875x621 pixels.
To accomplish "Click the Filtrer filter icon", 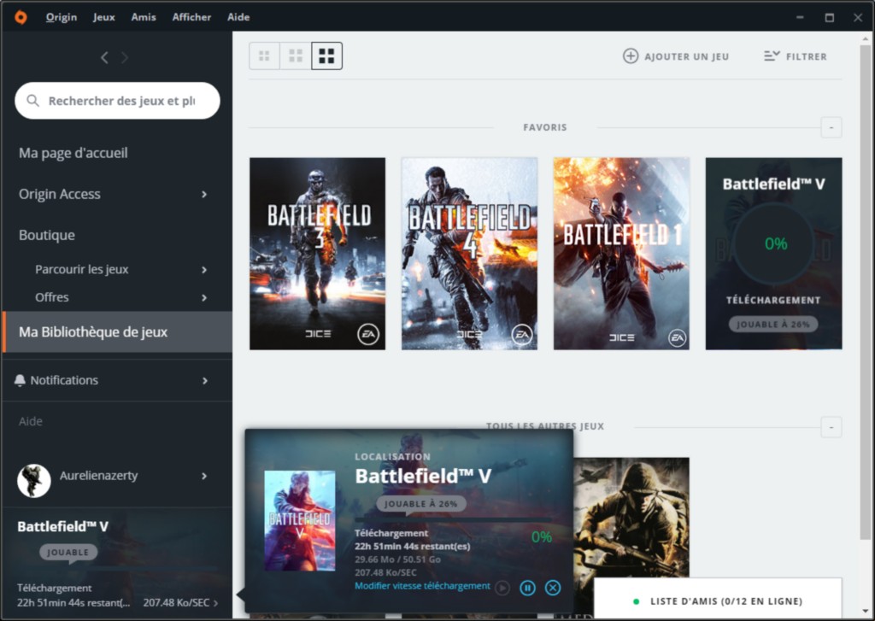I will [x=772, y=56].
